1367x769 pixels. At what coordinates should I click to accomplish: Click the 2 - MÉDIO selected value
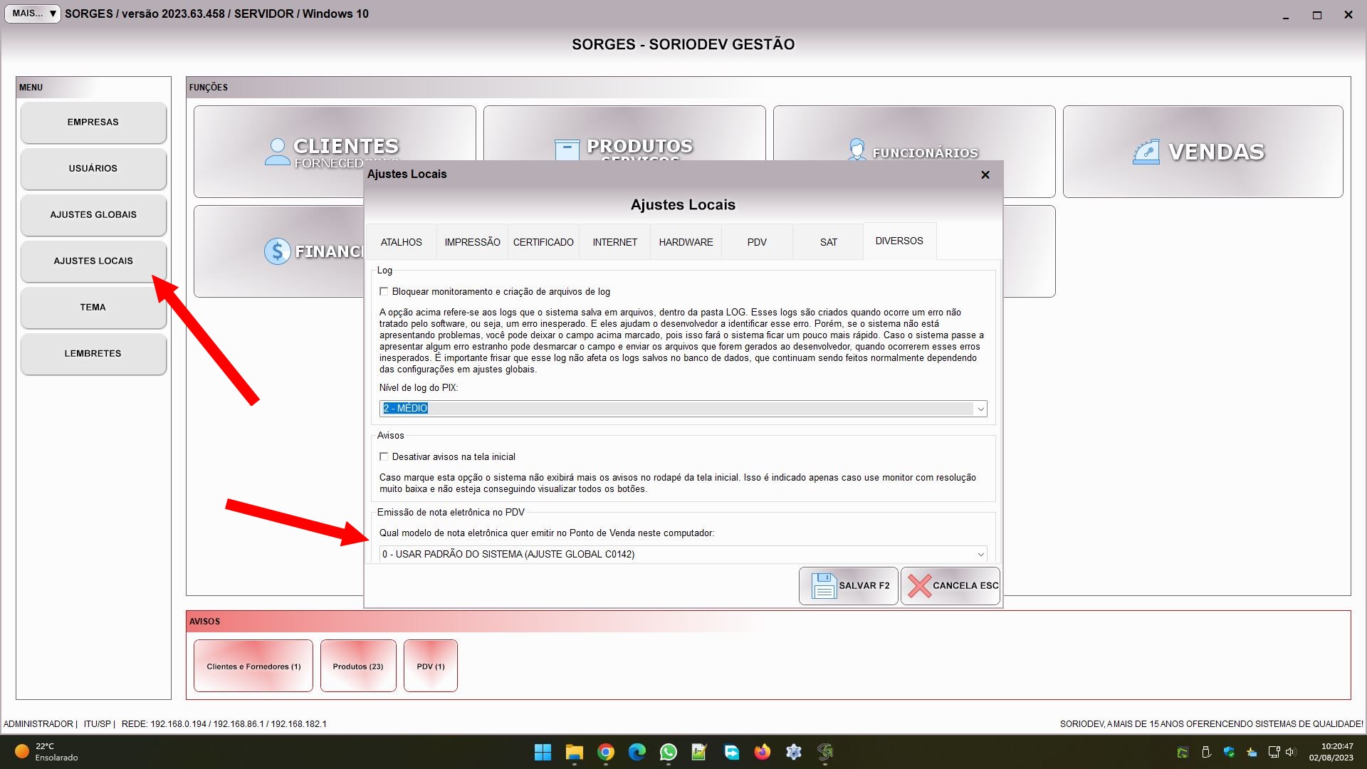[405, 409]
